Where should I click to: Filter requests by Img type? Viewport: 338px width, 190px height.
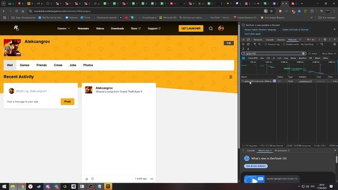286,58
